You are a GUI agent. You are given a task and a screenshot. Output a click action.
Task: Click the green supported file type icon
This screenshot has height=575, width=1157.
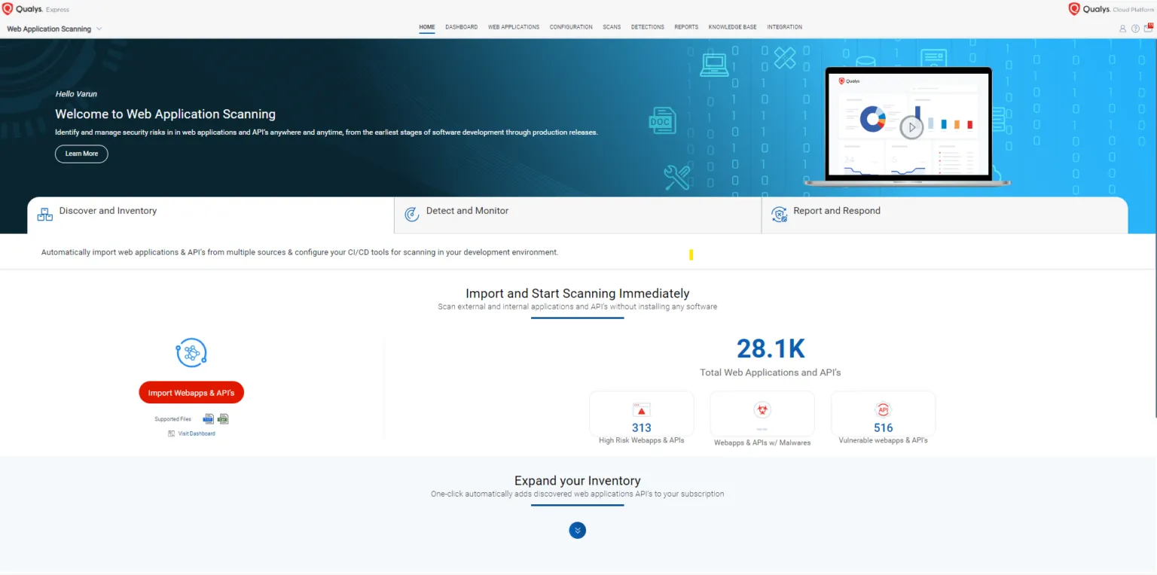point(223,419)
